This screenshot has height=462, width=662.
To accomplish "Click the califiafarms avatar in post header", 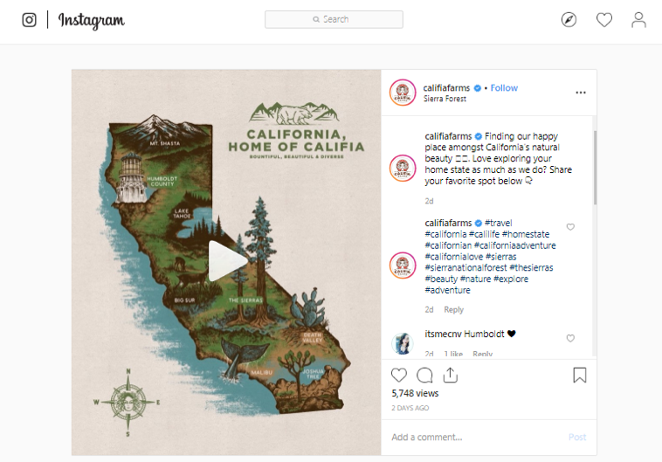I will tap(403, 93).
